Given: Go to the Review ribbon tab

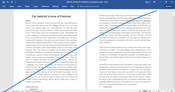Looking at the screenshot, I should (64, 6).
